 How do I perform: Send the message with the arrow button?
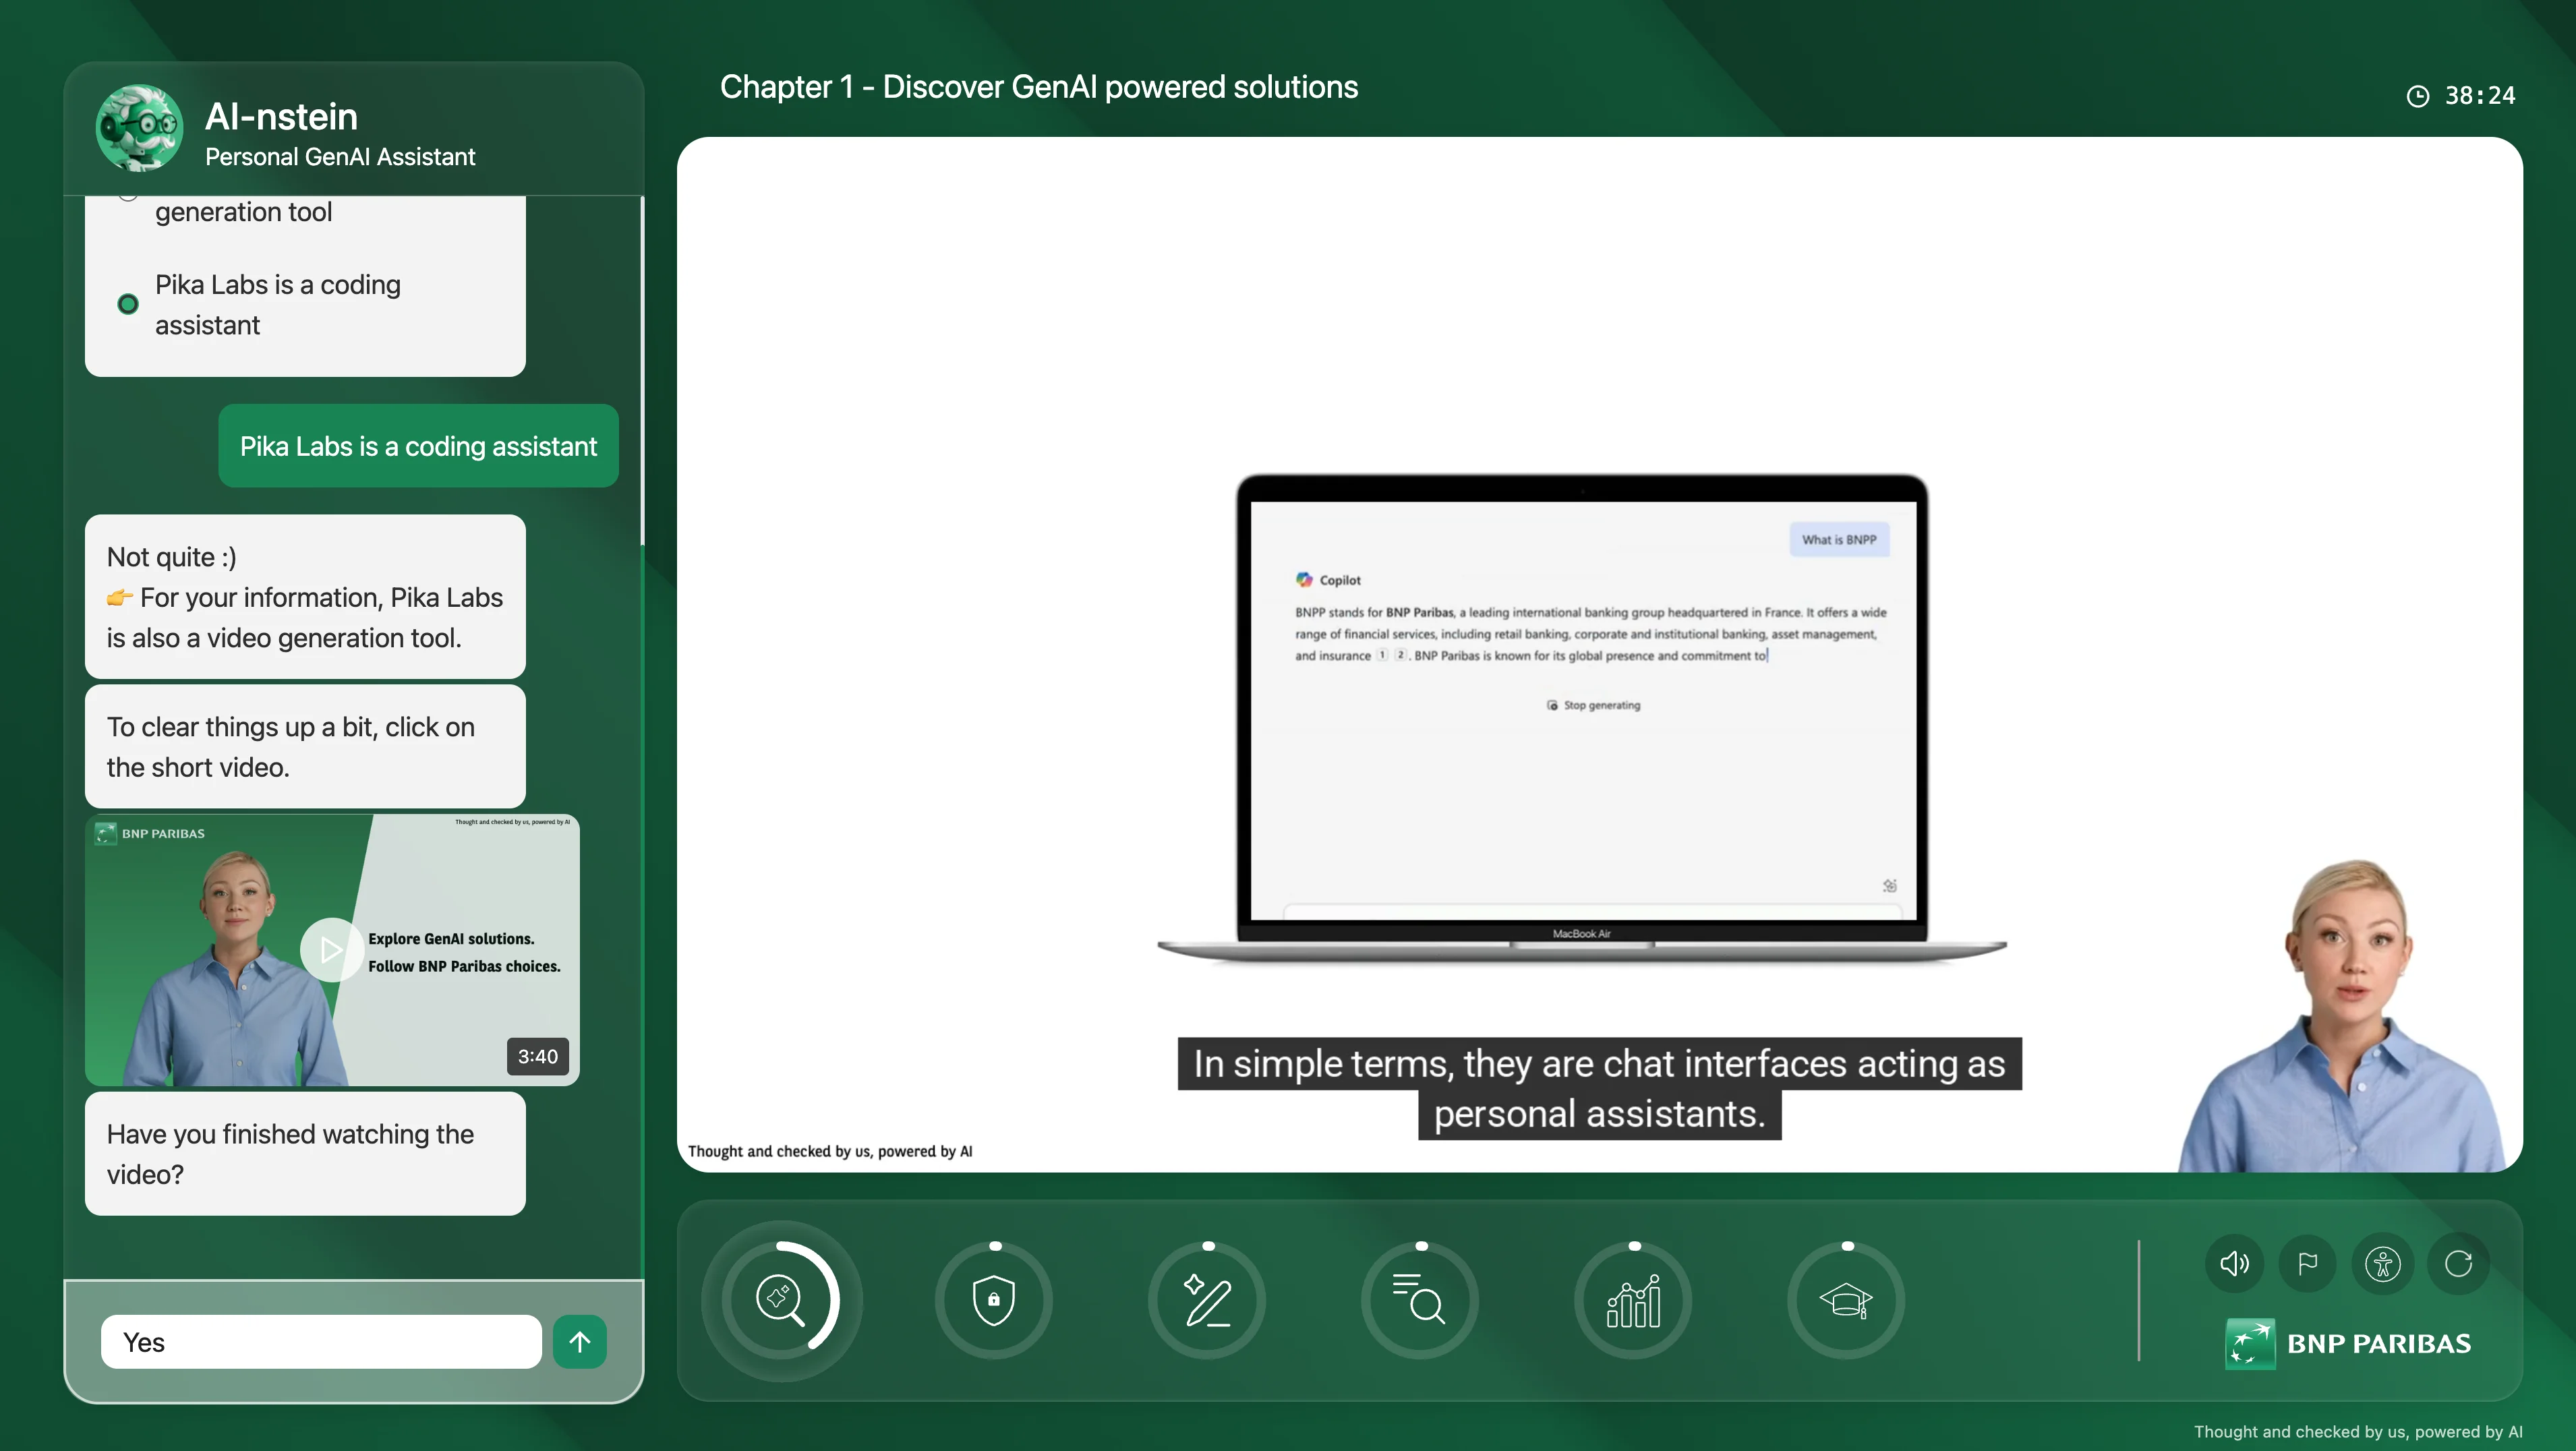[x=580, y=1342]
